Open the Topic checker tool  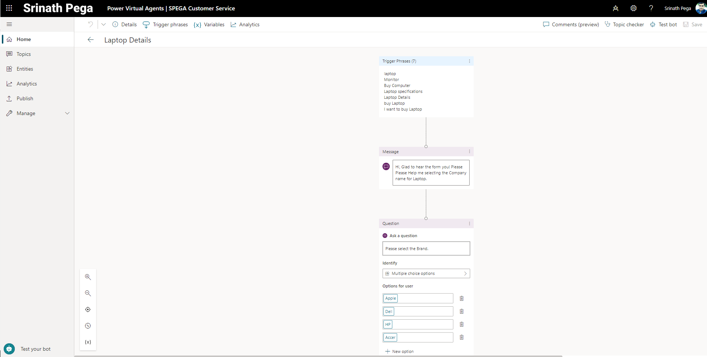pos(624,24)
